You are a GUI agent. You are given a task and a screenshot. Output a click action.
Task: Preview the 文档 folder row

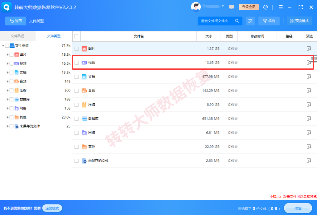(x=309, y=77)
